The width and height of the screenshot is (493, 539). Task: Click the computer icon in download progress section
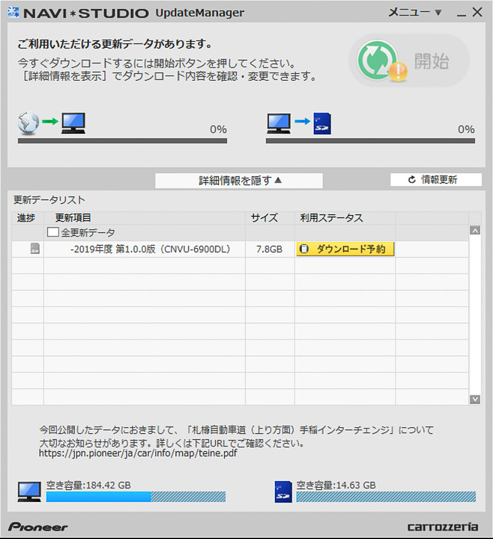pos(73,123)
